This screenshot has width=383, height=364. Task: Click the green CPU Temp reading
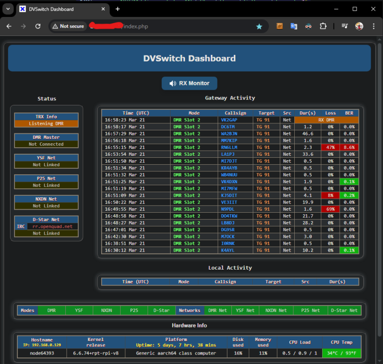(x=341, y=353)
